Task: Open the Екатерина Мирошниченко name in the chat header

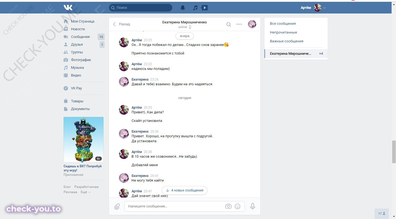Action: pyautogui.click(x=185, y=22)
